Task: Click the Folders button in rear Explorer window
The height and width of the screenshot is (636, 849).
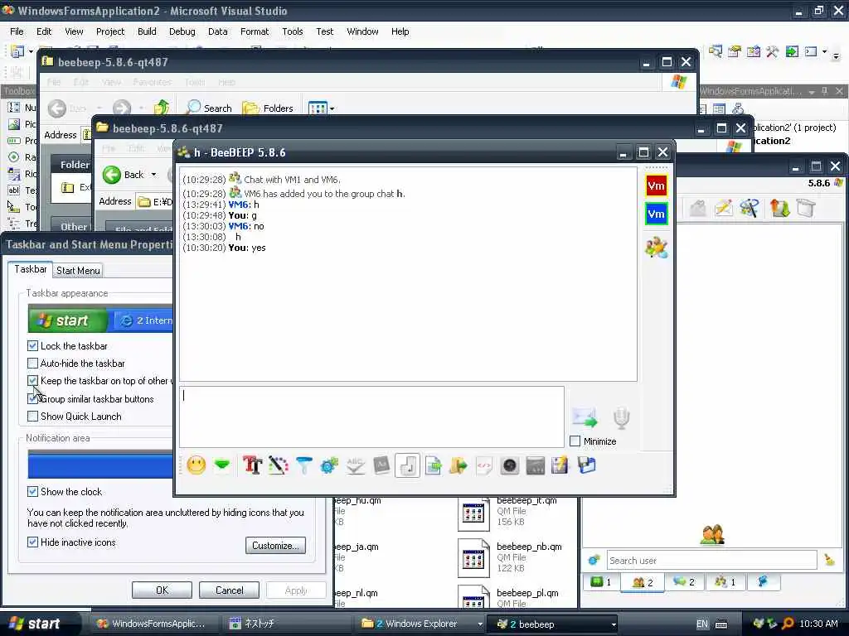Action: (268, 108)
